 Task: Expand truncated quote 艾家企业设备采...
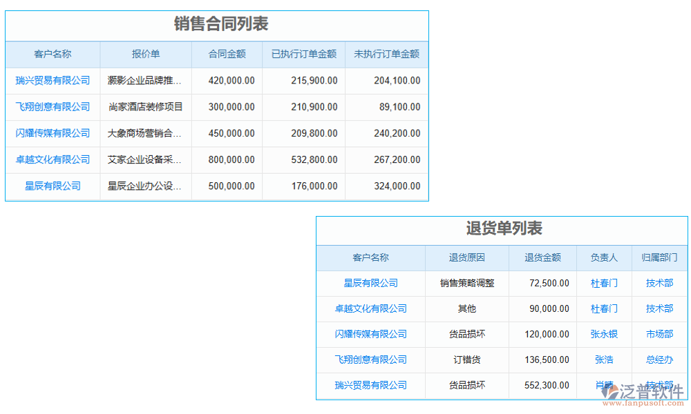(145, 159)
